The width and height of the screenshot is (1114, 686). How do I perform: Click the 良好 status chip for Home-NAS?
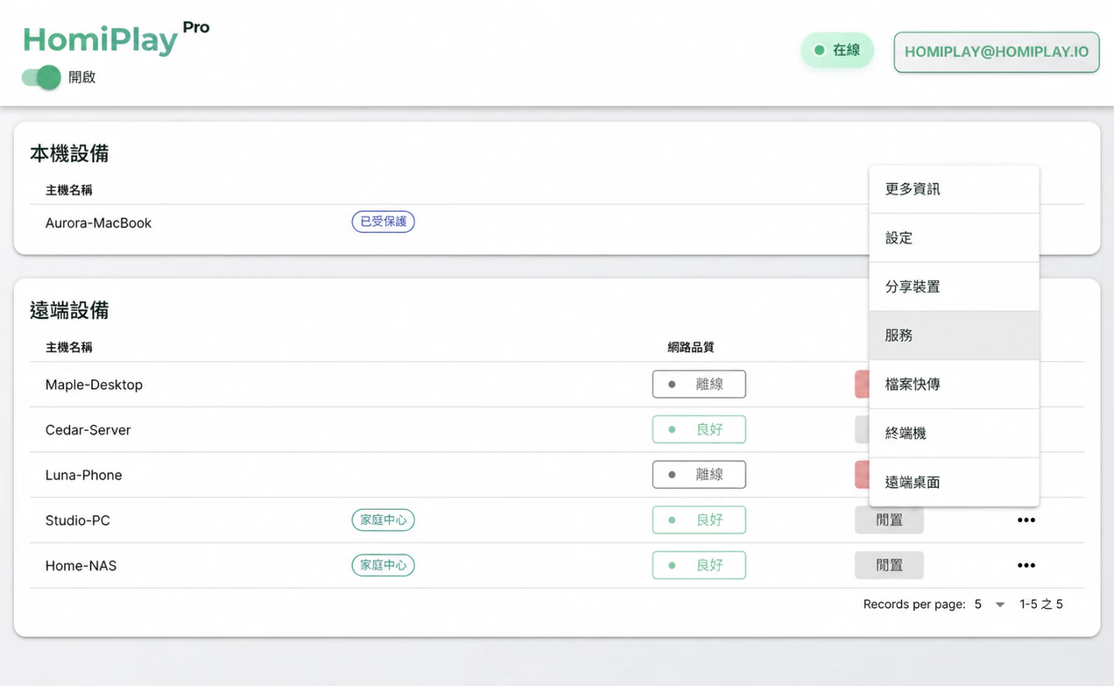699,565
